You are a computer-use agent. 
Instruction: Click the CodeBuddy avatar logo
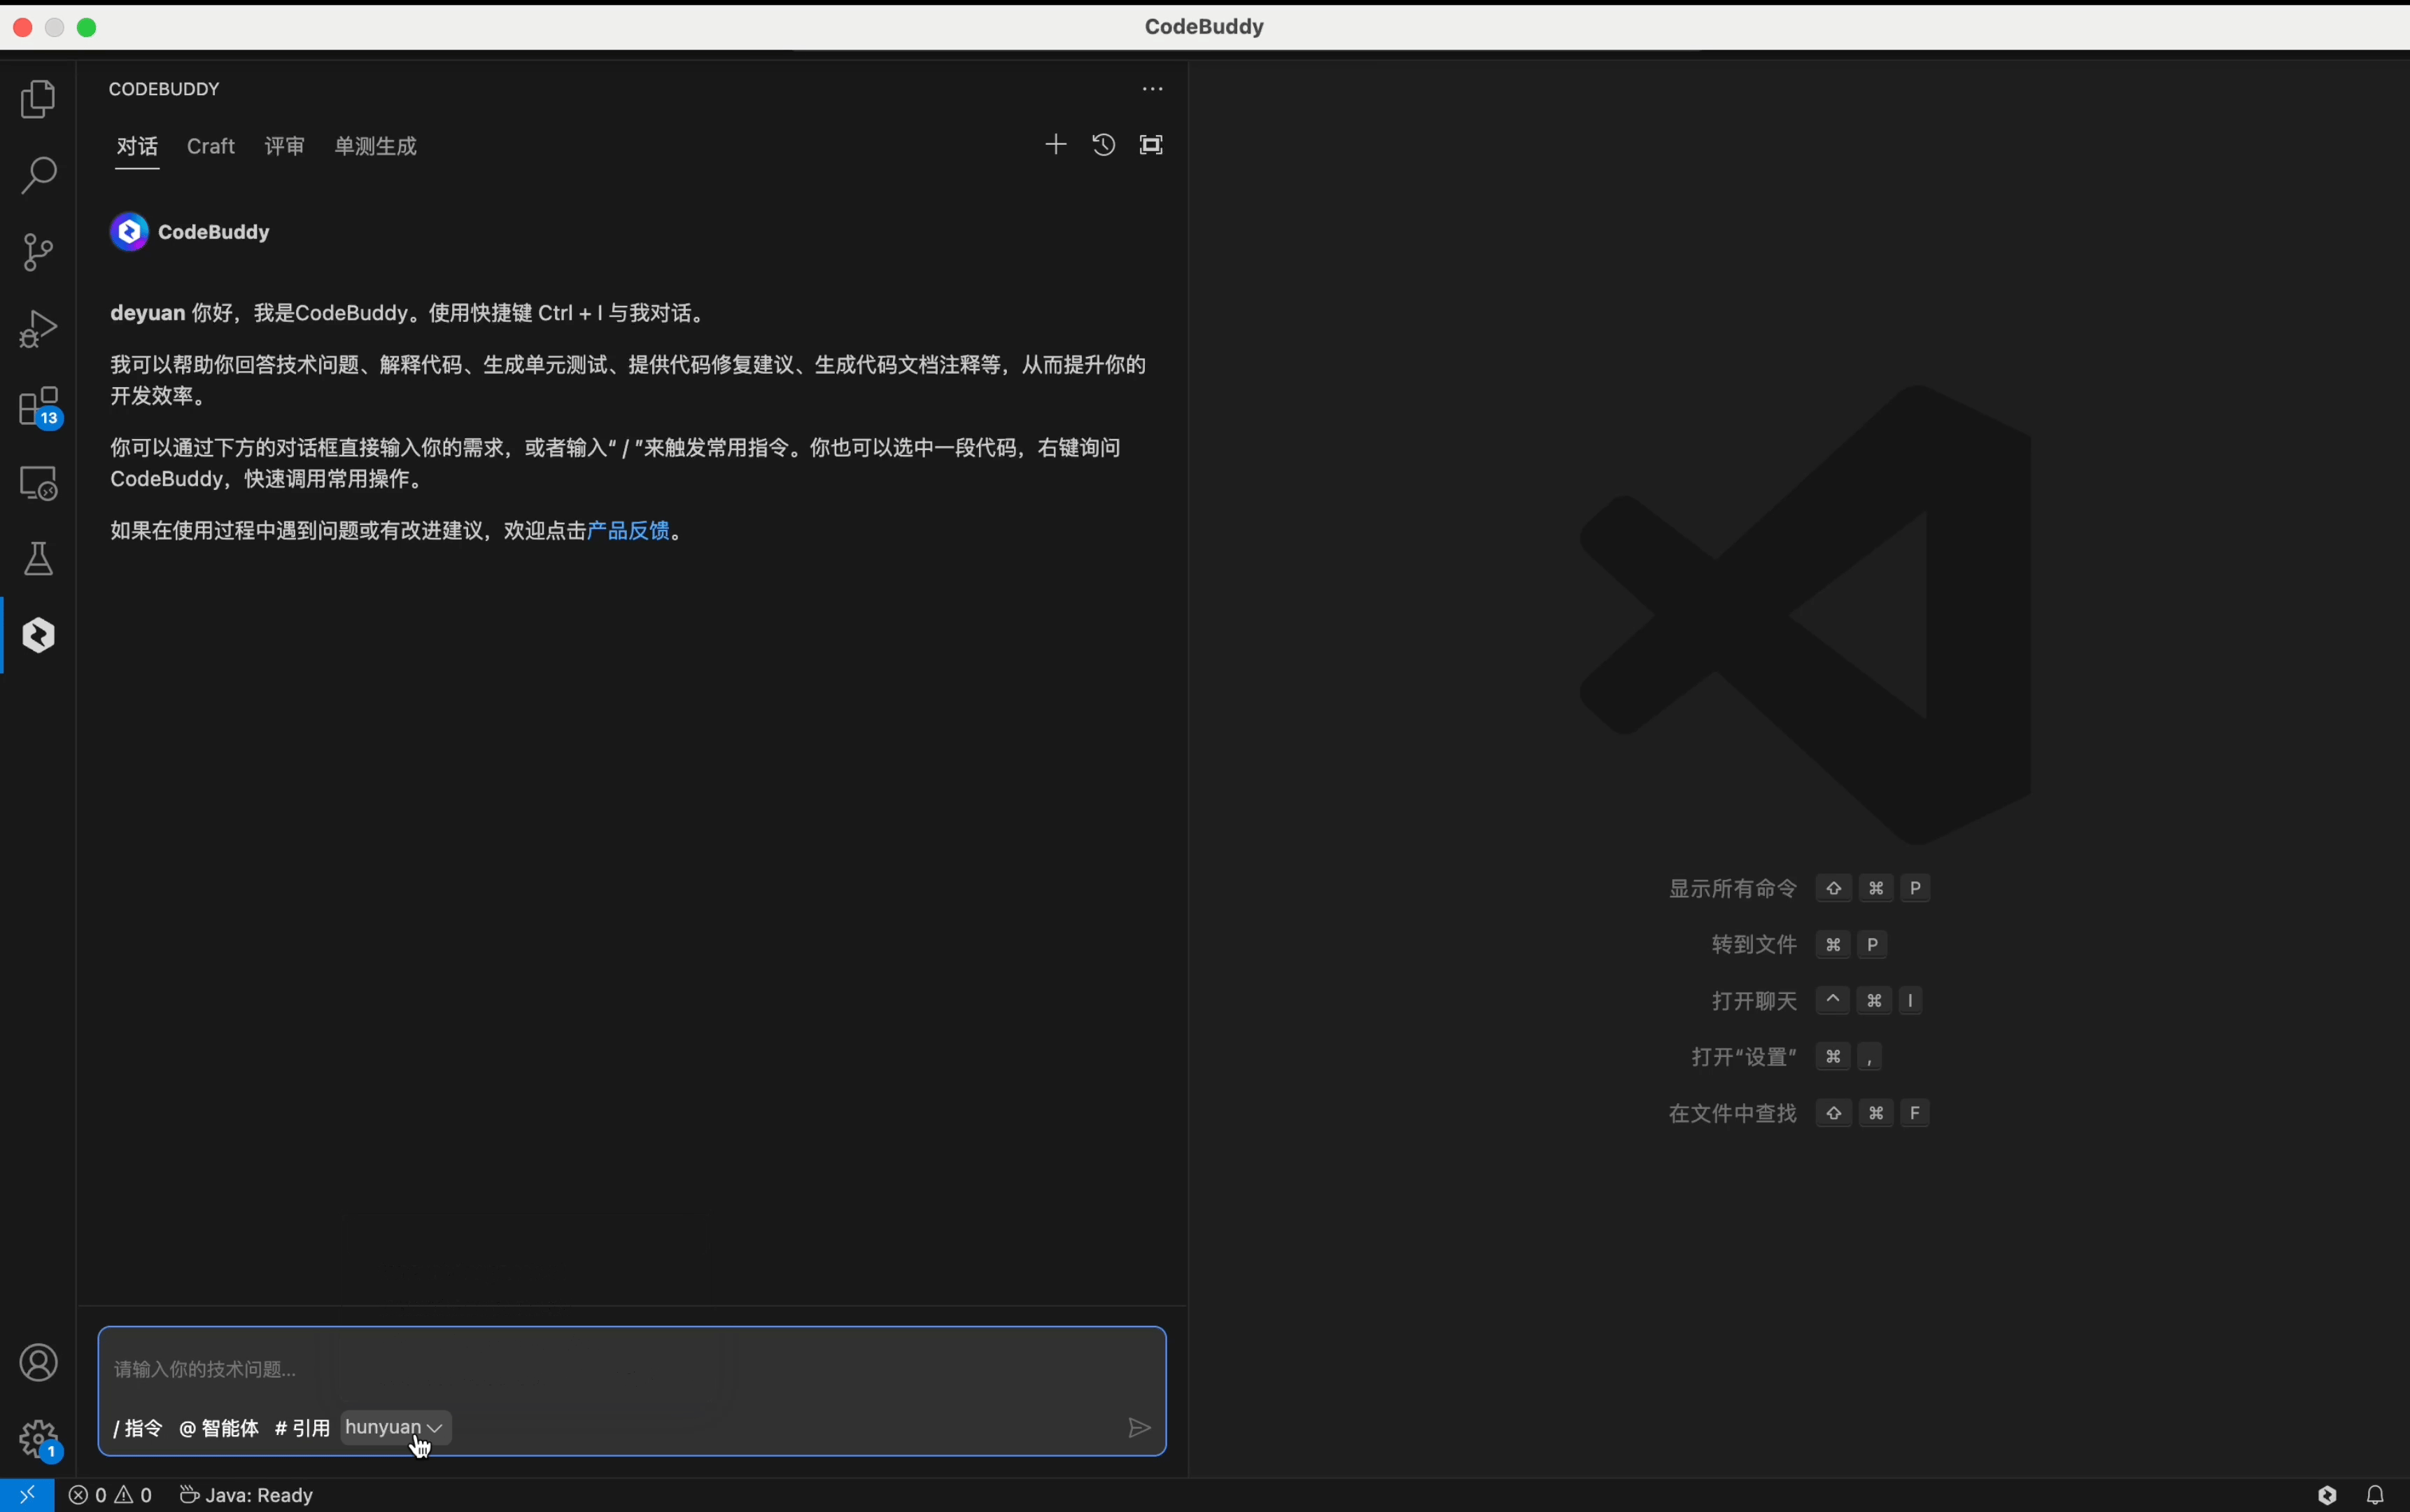coord(129,232)
